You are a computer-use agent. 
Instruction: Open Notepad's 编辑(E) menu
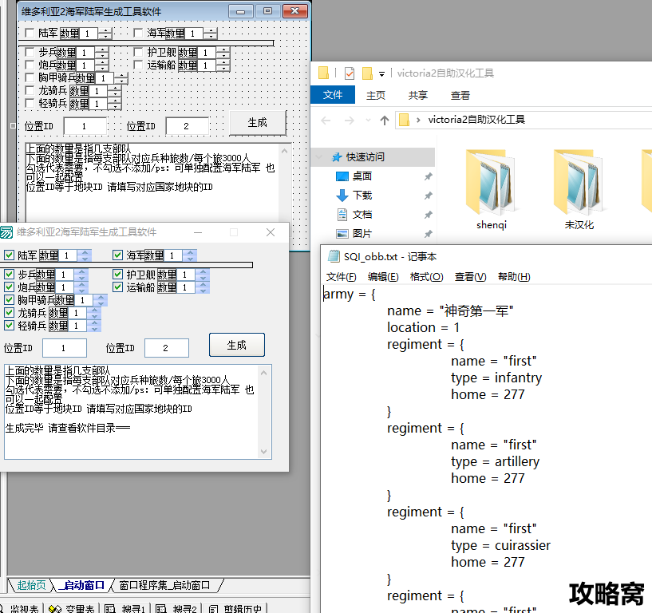click(x=383, y=277)
